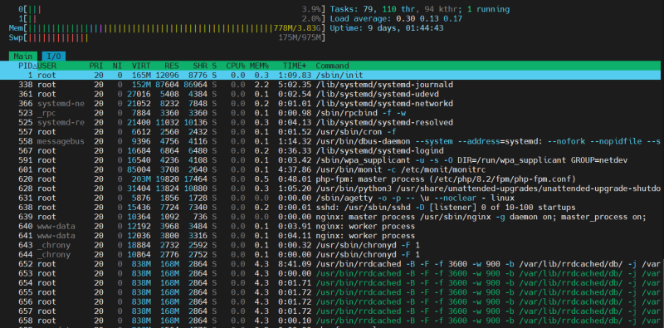Sort by the PRI column header
This screenshot has height=328, width=664.
96,66
